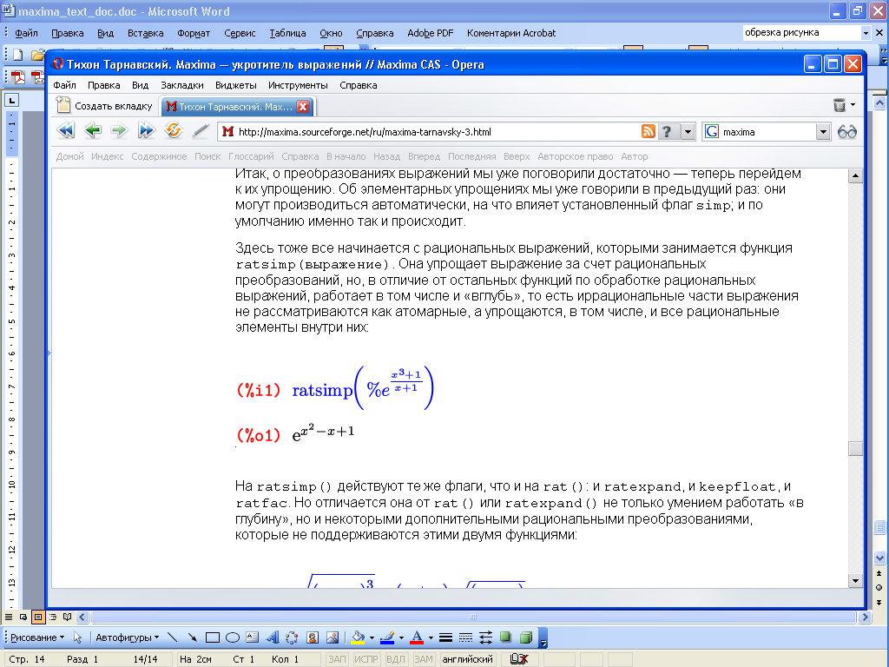Screen dimensions: 889x667
Task: Switch to Word's reading layout view button
Action: pyautogui.click(x=68, y=617)
